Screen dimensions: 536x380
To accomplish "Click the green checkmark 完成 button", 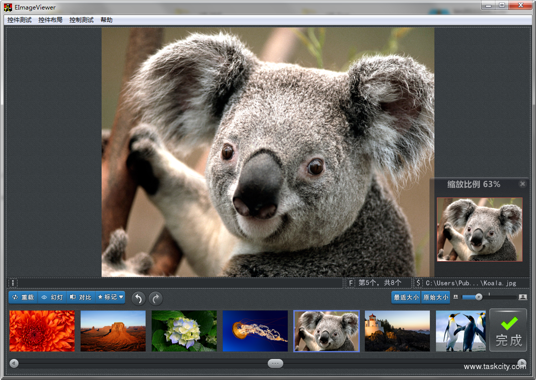I will tap(508, 330).
